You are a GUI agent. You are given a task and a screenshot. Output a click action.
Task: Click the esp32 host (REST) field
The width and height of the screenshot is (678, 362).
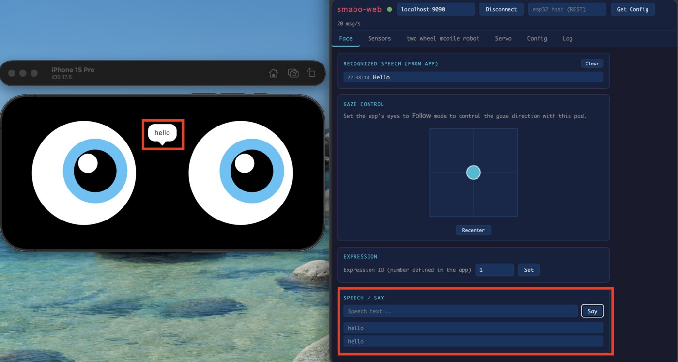(567, 9)
